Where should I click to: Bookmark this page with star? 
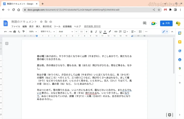159,10
